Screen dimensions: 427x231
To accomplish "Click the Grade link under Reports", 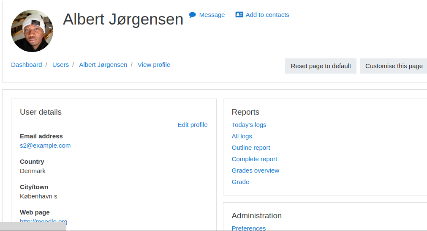I will tap(240, 182).
